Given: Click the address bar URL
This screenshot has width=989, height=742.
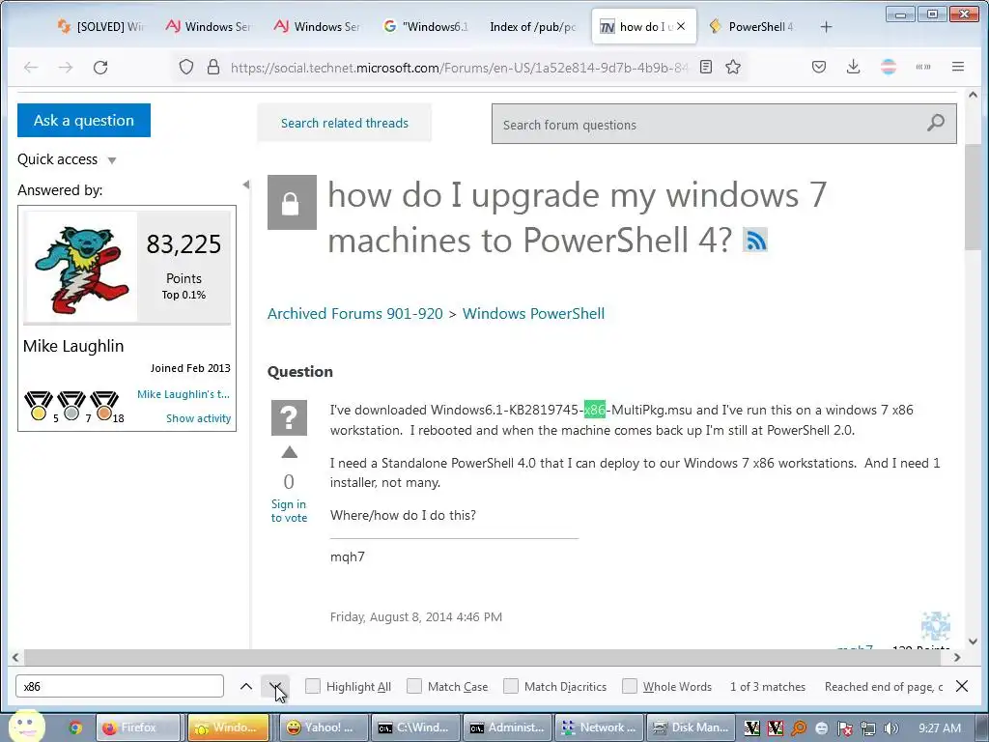Looking at the screenshot, I should pyautogui.click(x=458, y=68).
